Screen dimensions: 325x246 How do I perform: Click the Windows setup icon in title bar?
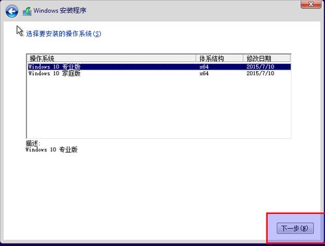(x=27, y=11)
